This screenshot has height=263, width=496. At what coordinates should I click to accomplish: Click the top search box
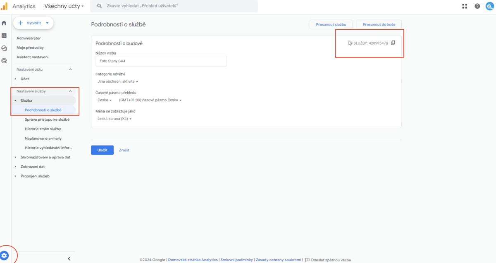tap(174, 6)
